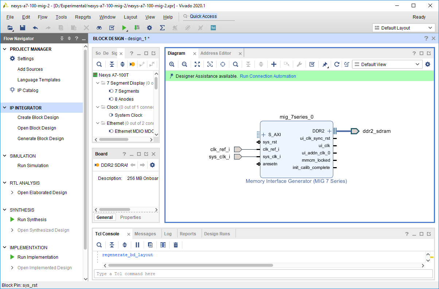Collapse the Ethernet board group
Screen dimensions: 439x289
(98, 123)
